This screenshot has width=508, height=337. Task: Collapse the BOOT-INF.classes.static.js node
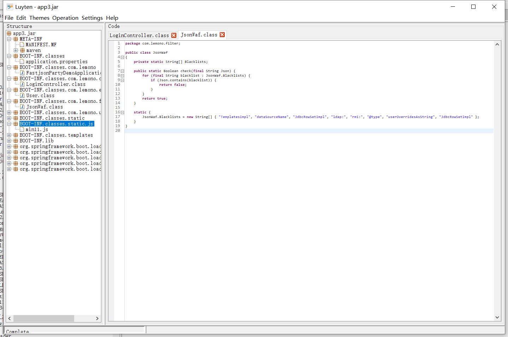[x=9, y=124]
